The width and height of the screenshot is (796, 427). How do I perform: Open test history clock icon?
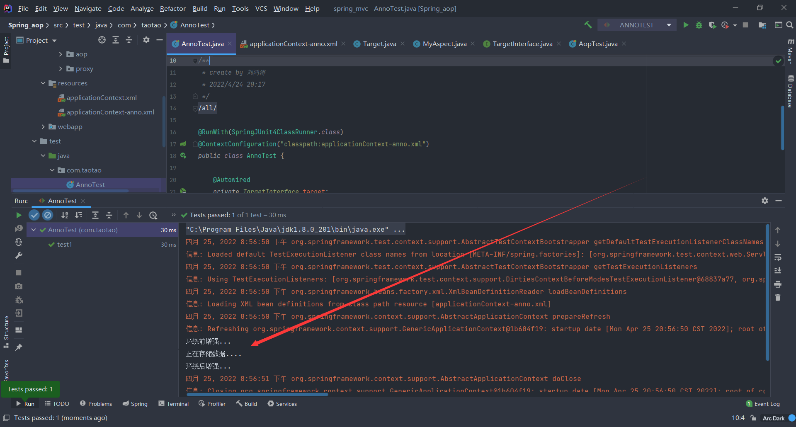click(153, 215)
